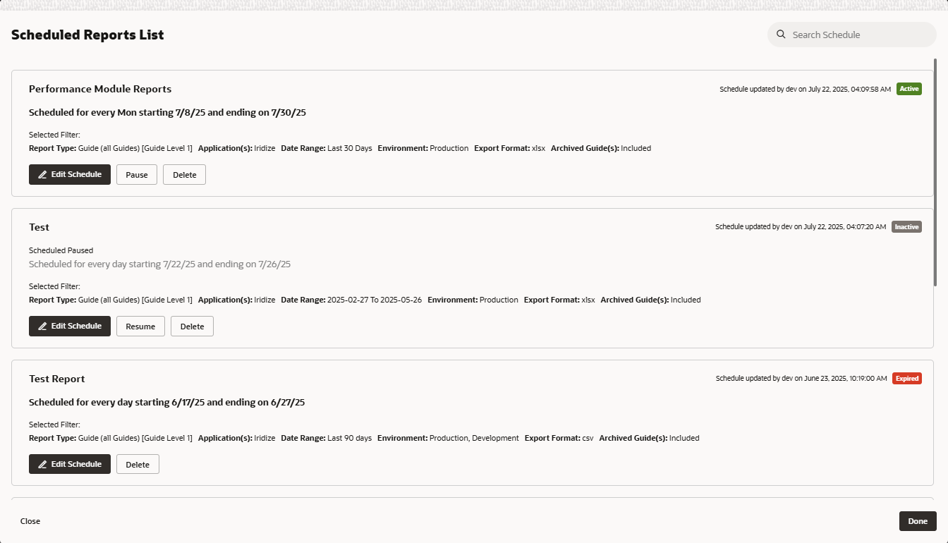Click pencil icon on Test schedule
Screen dimensions: 948x543
[x=42, y=327]
